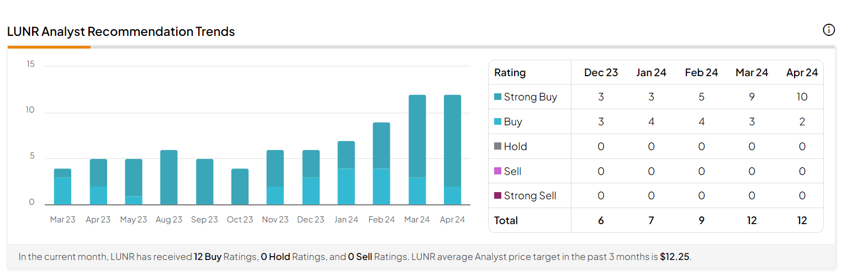Click the y-axis label 15
The width and height of the screenshot is (842, 276).
point(30,64)
